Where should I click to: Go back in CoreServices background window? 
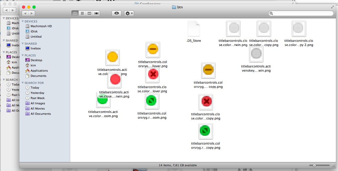click(x=6, y=10)
